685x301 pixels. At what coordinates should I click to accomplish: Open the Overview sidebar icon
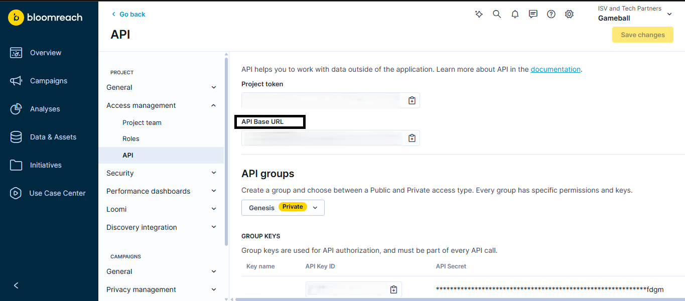16,53
